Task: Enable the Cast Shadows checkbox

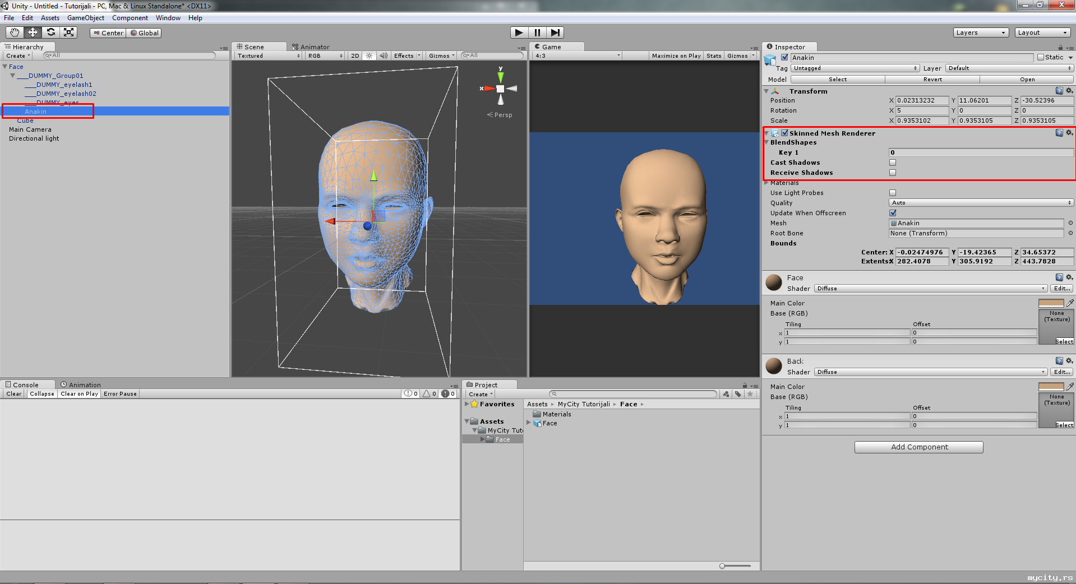Action: 893,163
